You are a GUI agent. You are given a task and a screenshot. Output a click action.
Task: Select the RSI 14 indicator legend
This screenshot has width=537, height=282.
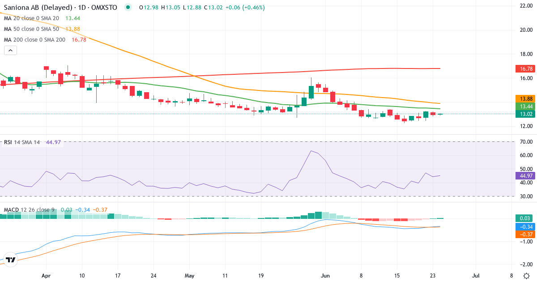click(22, 142)
